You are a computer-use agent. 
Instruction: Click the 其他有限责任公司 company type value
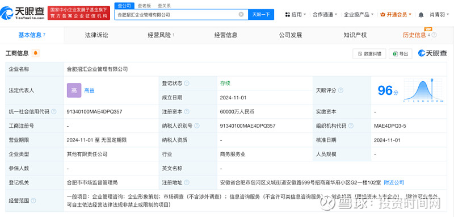pyautogui.click(x=87, y=154)
